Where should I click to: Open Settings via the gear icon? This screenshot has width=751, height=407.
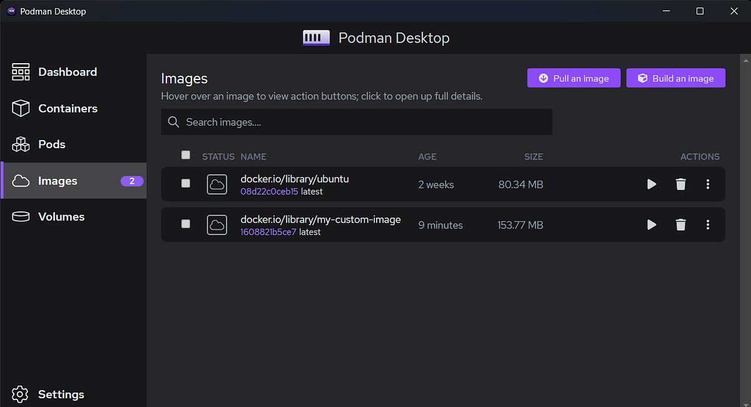click(19, 394)
